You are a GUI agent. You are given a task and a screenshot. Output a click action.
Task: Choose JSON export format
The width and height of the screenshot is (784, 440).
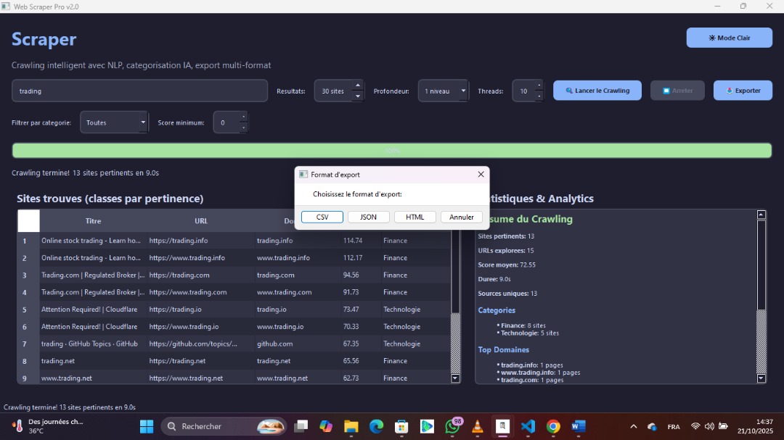[x=369, y=217]
